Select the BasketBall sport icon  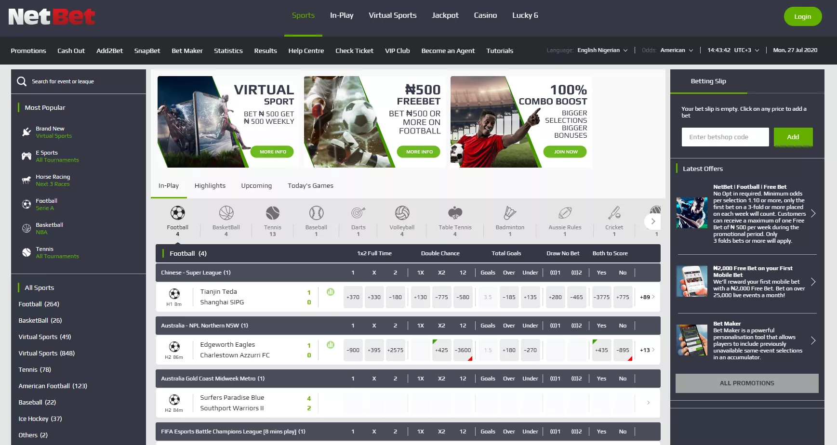click(x=226, y=213)
